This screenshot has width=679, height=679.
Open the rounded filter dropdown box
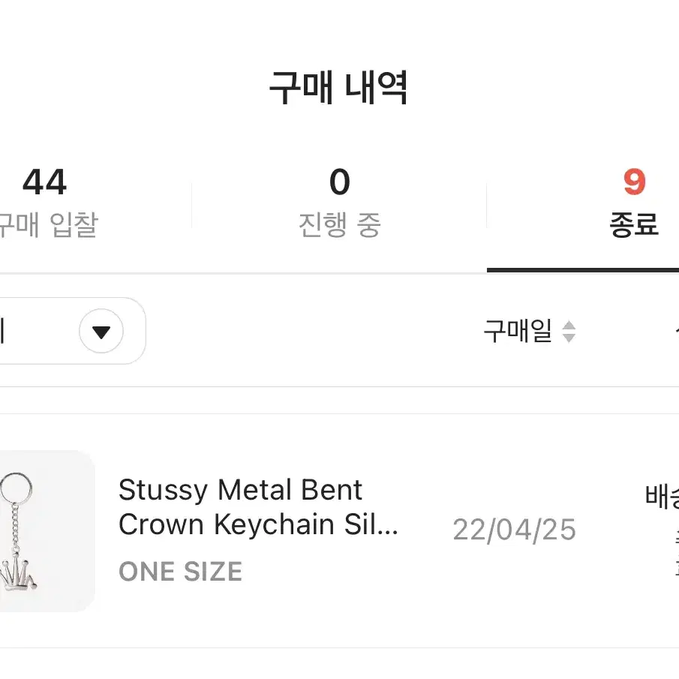click(73, 331)
